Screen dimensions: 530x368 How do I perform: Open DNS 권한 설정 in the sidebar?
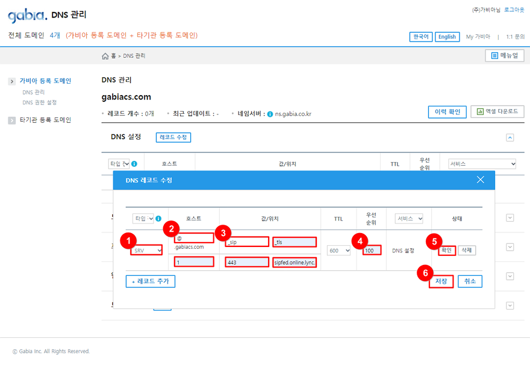40,102
